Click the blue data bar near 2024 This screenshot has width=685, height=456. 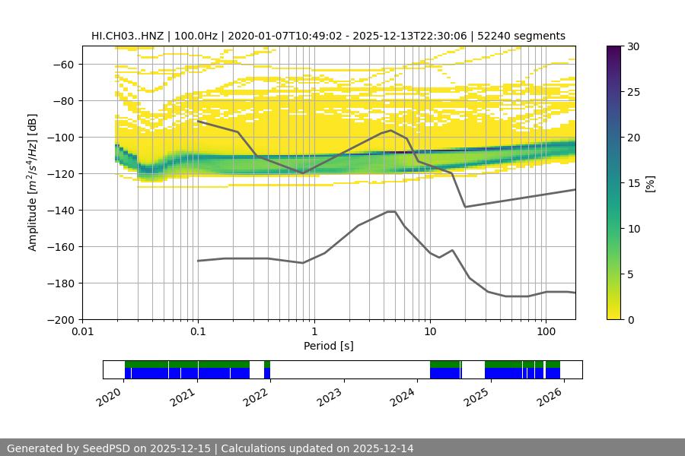[x=444, y=373]
